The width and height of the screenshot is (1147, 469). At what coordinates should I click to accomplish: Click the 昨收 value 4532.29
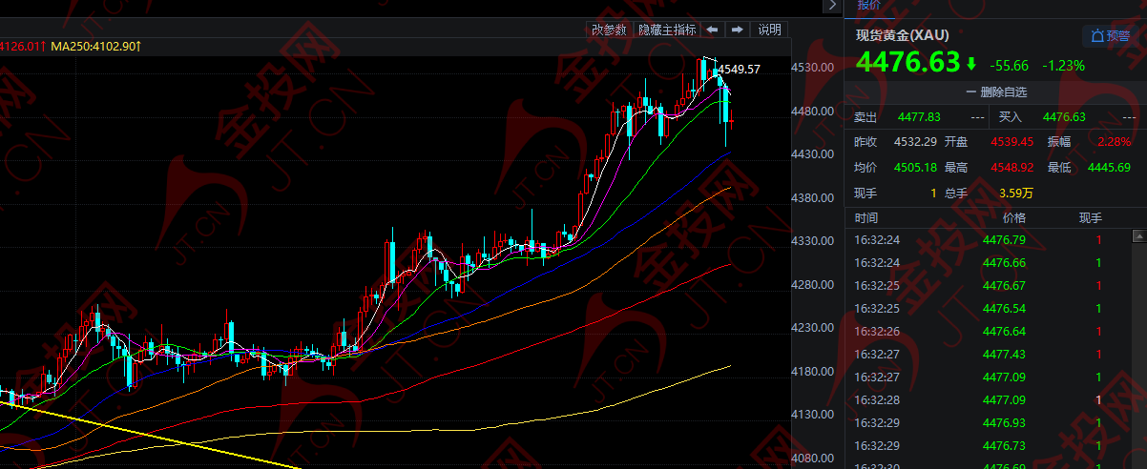(915, 142)
